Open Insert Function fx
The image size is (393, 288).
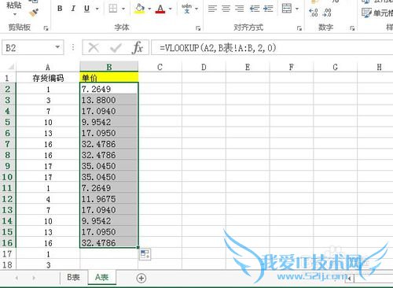click(138, 48)
